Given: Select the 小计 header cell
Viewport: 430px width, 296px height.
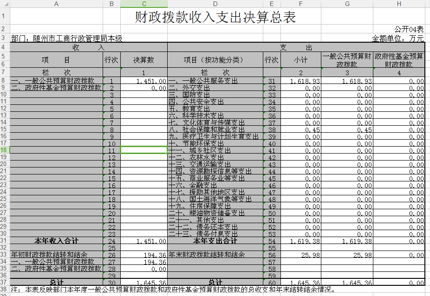Looking at the screenshot, I should (x=301, y=60).
